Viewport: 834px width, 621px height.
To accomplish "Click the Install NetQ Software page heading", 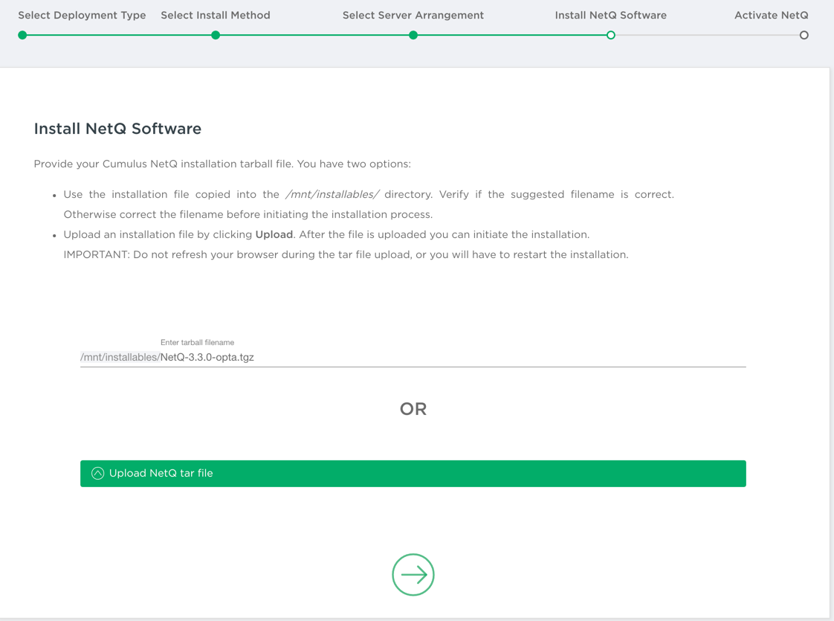I will pyautogui.click(x=117, y=129).
